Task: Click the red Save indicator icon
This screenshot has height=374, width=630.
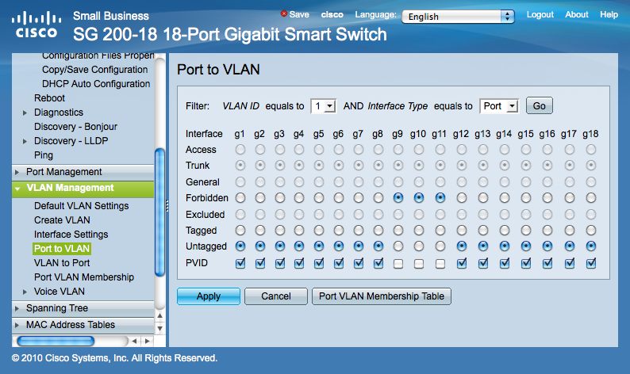Action: point(284,13)
